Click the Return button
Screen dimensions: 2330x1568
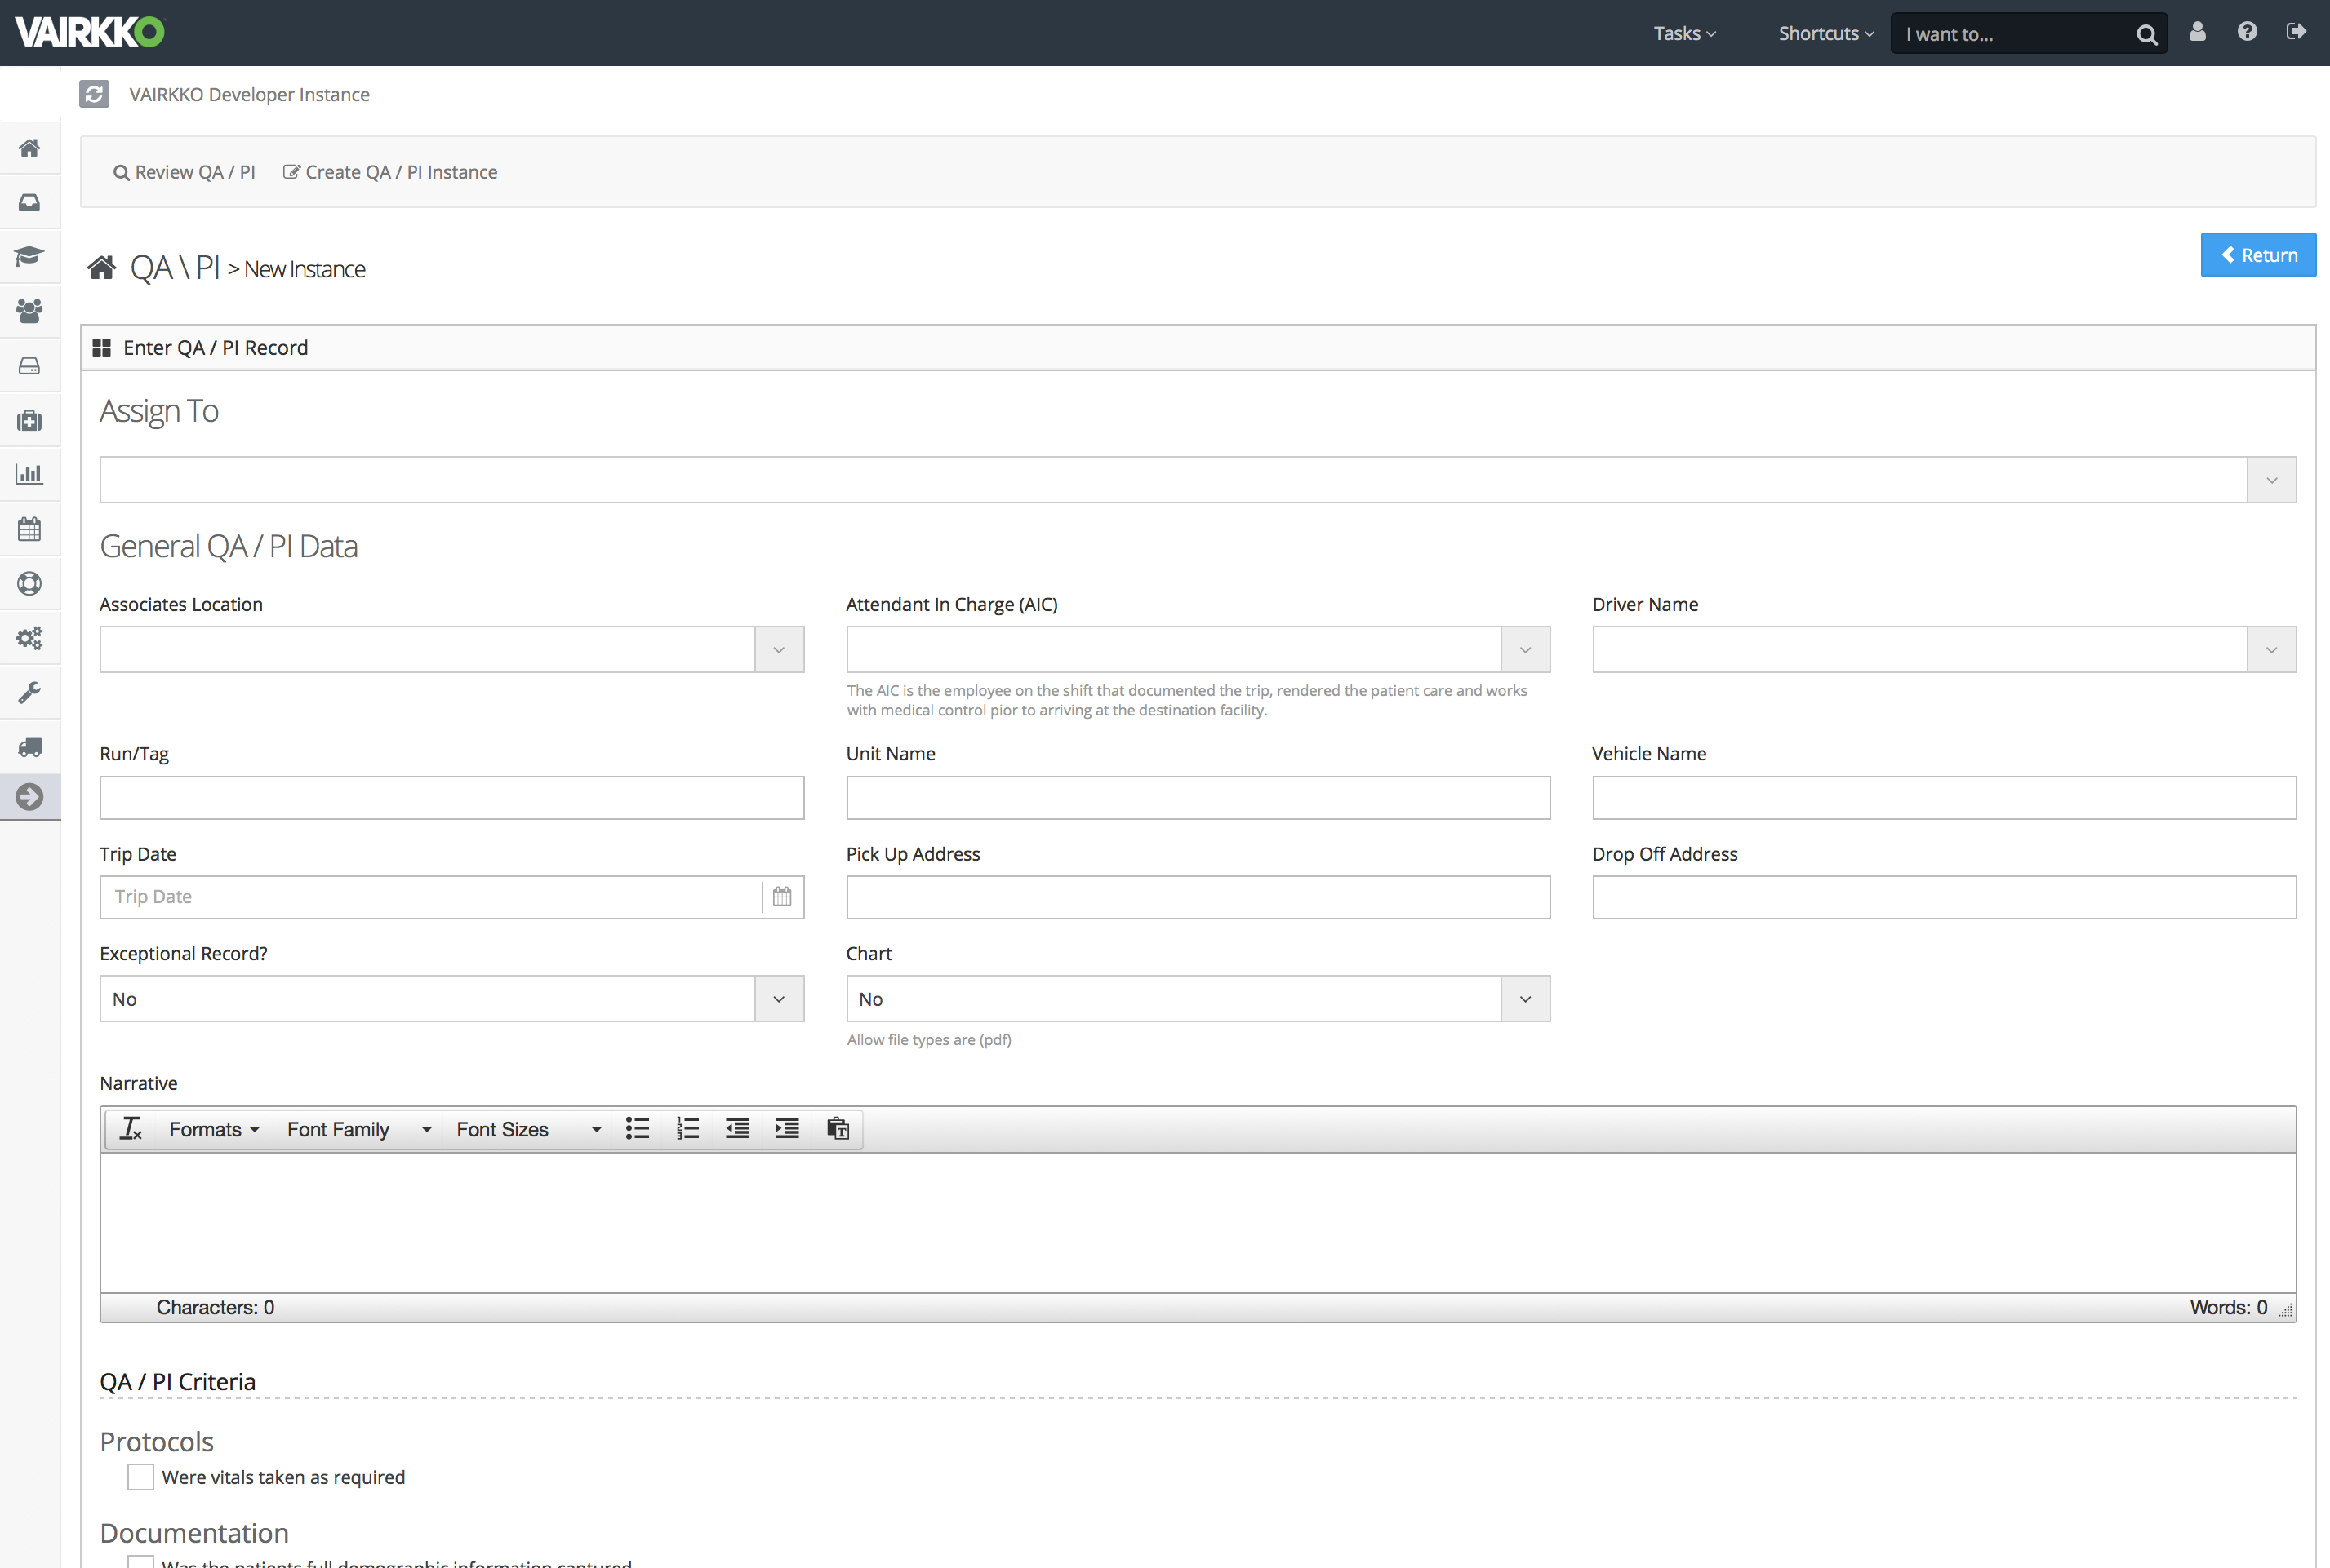click(2257, 255)
